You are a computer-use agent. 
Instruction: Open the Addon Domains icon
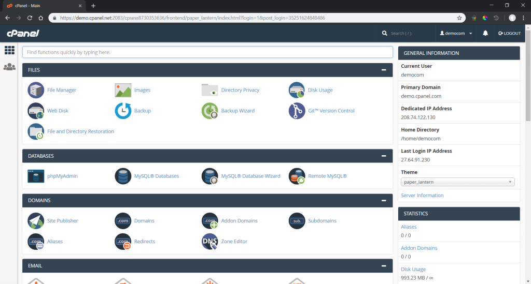coord(209,221)
